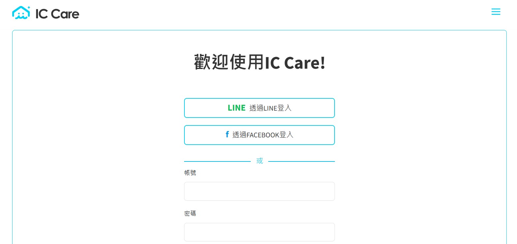Click the "IC Care" wordmark in header

57,14
